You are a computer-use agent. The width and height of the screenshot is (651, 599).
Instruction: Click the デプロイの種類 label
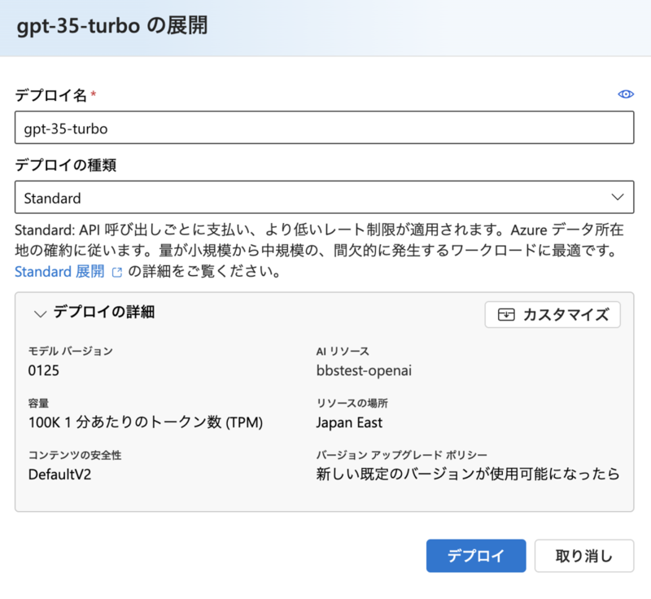[66, 164]
